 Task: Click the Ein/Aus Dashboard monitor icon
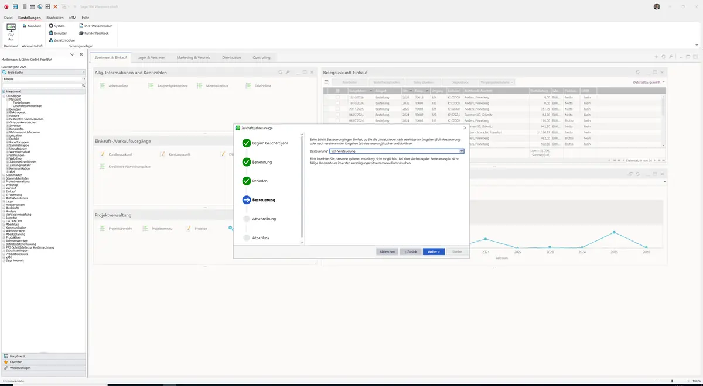(11, 27)
